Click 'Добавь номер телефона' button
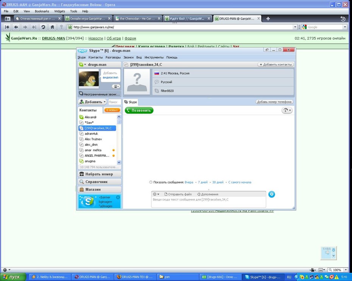Image resolution: width=352 pixels, height=281 pixels. pyautogui.click(x=274, y=102)
